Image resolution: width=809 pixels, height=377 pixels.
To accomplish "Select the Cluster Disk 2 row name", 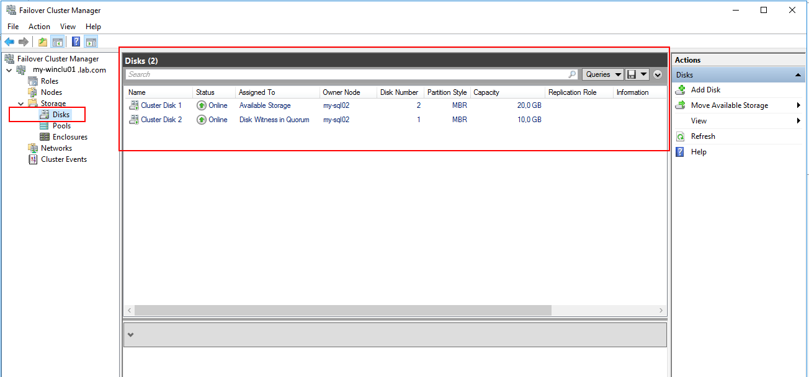I will tap(161, 120).
